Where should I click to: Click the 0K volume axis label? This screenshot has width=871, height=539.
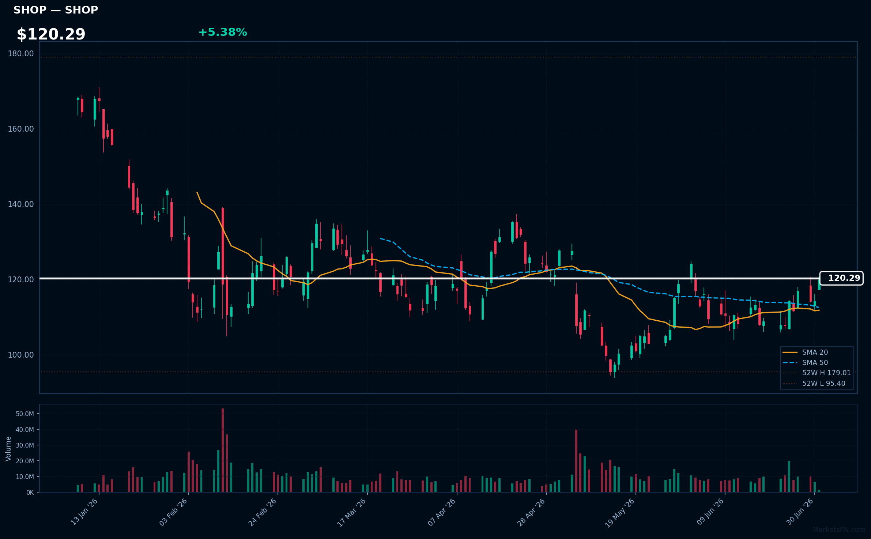pyautogui.click(x=30, y=493)
